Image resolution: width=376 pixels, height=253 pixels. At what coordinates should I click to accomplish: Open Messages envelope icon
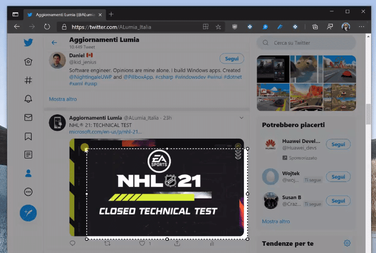click(x=28, y=117)
